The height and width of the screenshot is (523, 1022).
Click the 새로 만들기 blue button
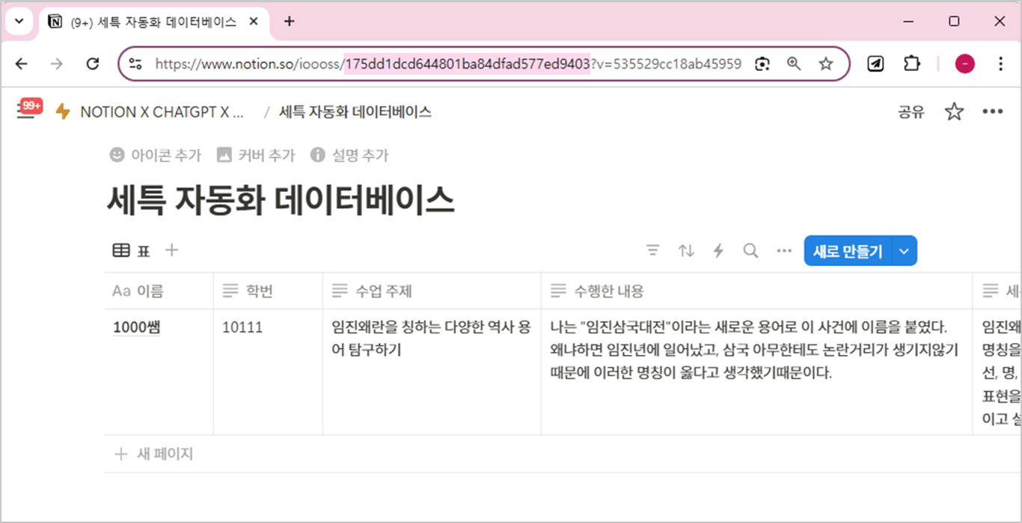point(846,250)
